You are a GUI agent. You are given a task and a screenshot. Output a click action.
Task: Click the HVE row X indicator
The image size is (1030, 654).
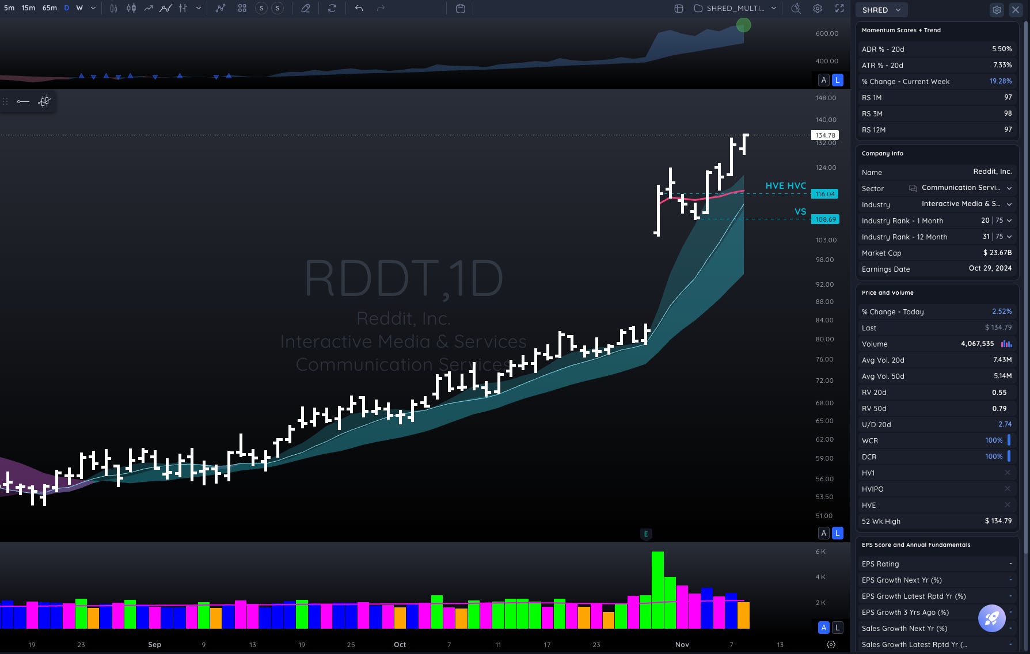[x=1008, y=505]
